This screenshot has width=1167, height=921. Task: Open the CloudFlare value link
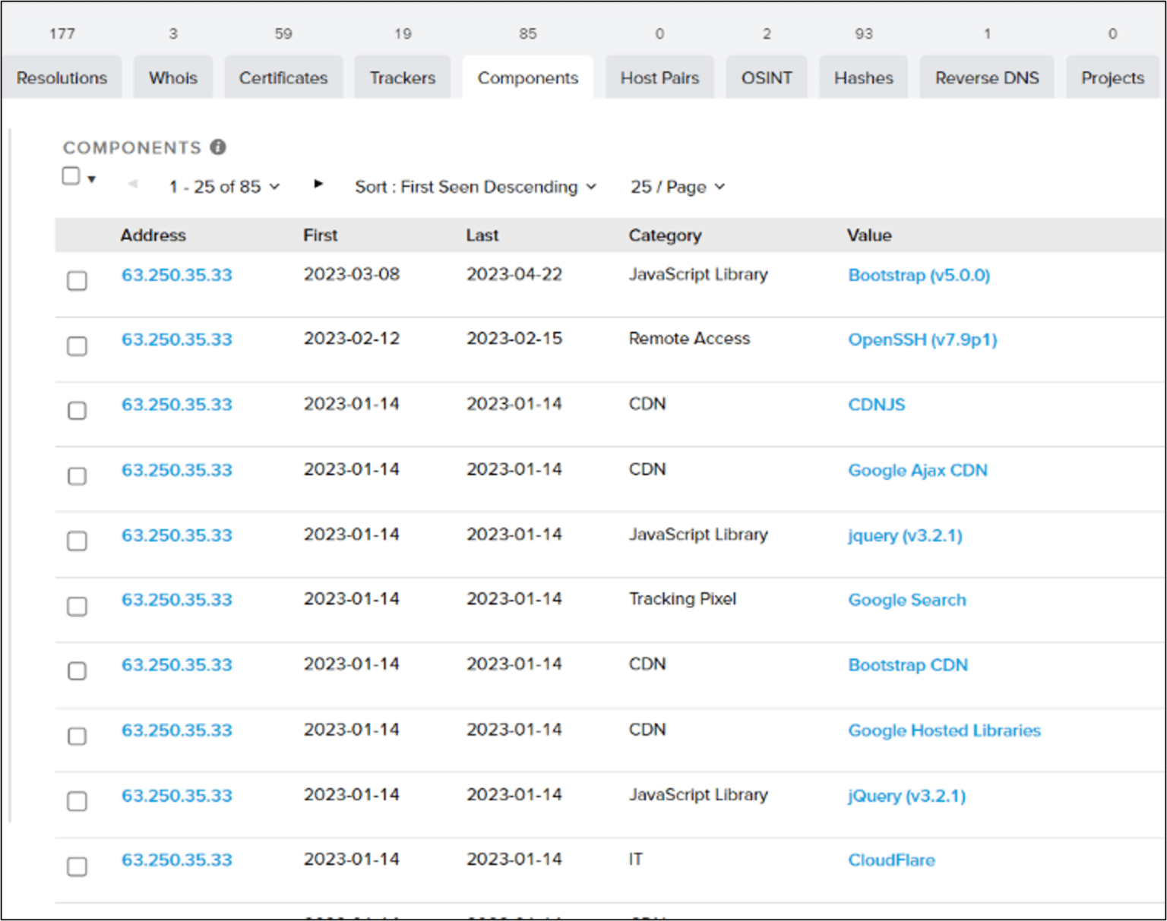(891, 860)
